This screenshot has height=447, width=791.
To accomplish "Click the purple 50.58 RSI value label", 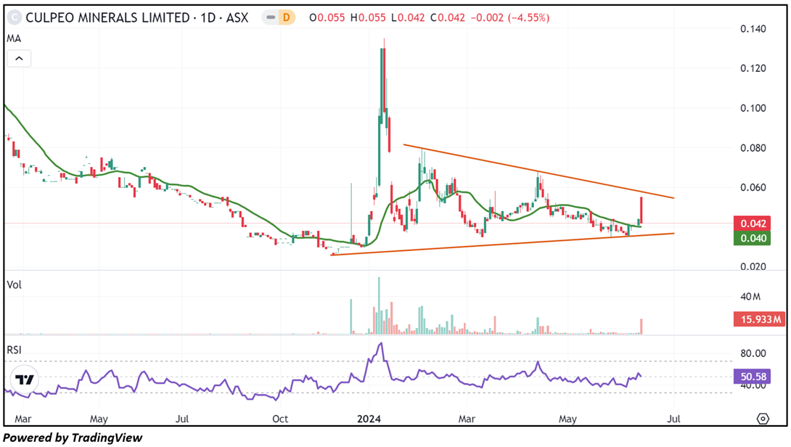I will pyautogui.click(x=752, y=377).
